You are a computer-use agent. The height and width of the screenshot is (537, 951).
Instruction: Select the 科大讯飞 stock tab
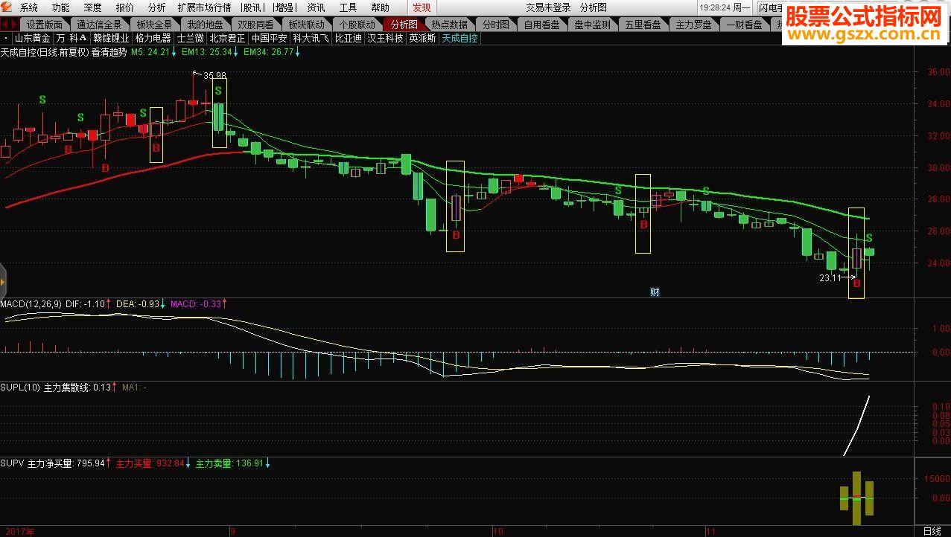(311, 38)
